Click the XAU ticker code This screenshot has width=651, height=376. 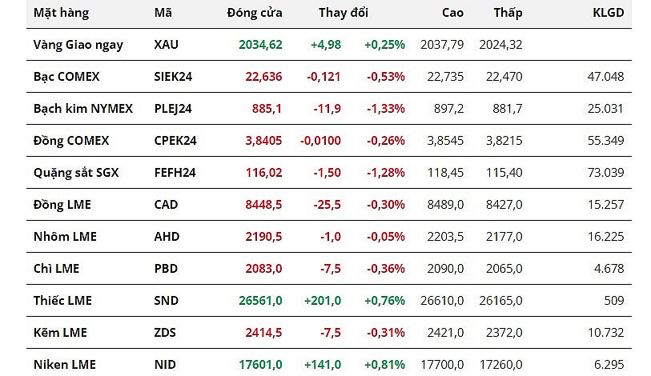click(x=167, y=45)
